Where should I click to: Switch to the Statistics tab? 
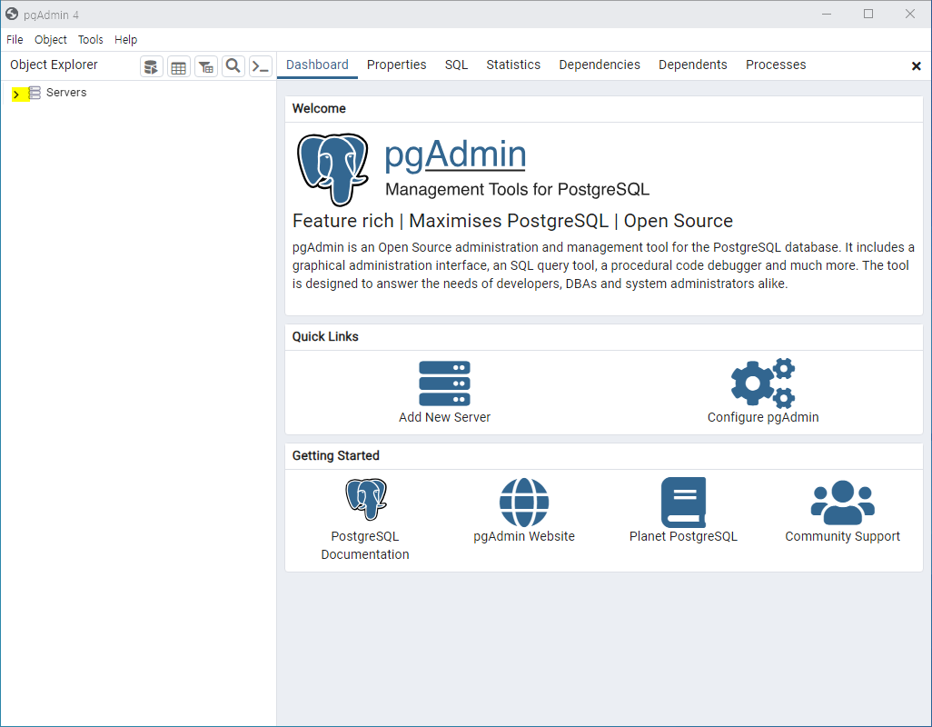pyautogui.click(x=513, y=65)
